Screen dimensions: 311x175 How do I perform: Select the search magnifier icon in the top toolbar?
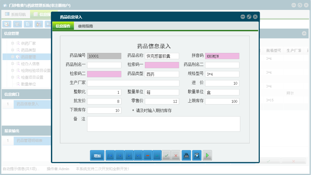pyautogui.click(x=6, y=24)
